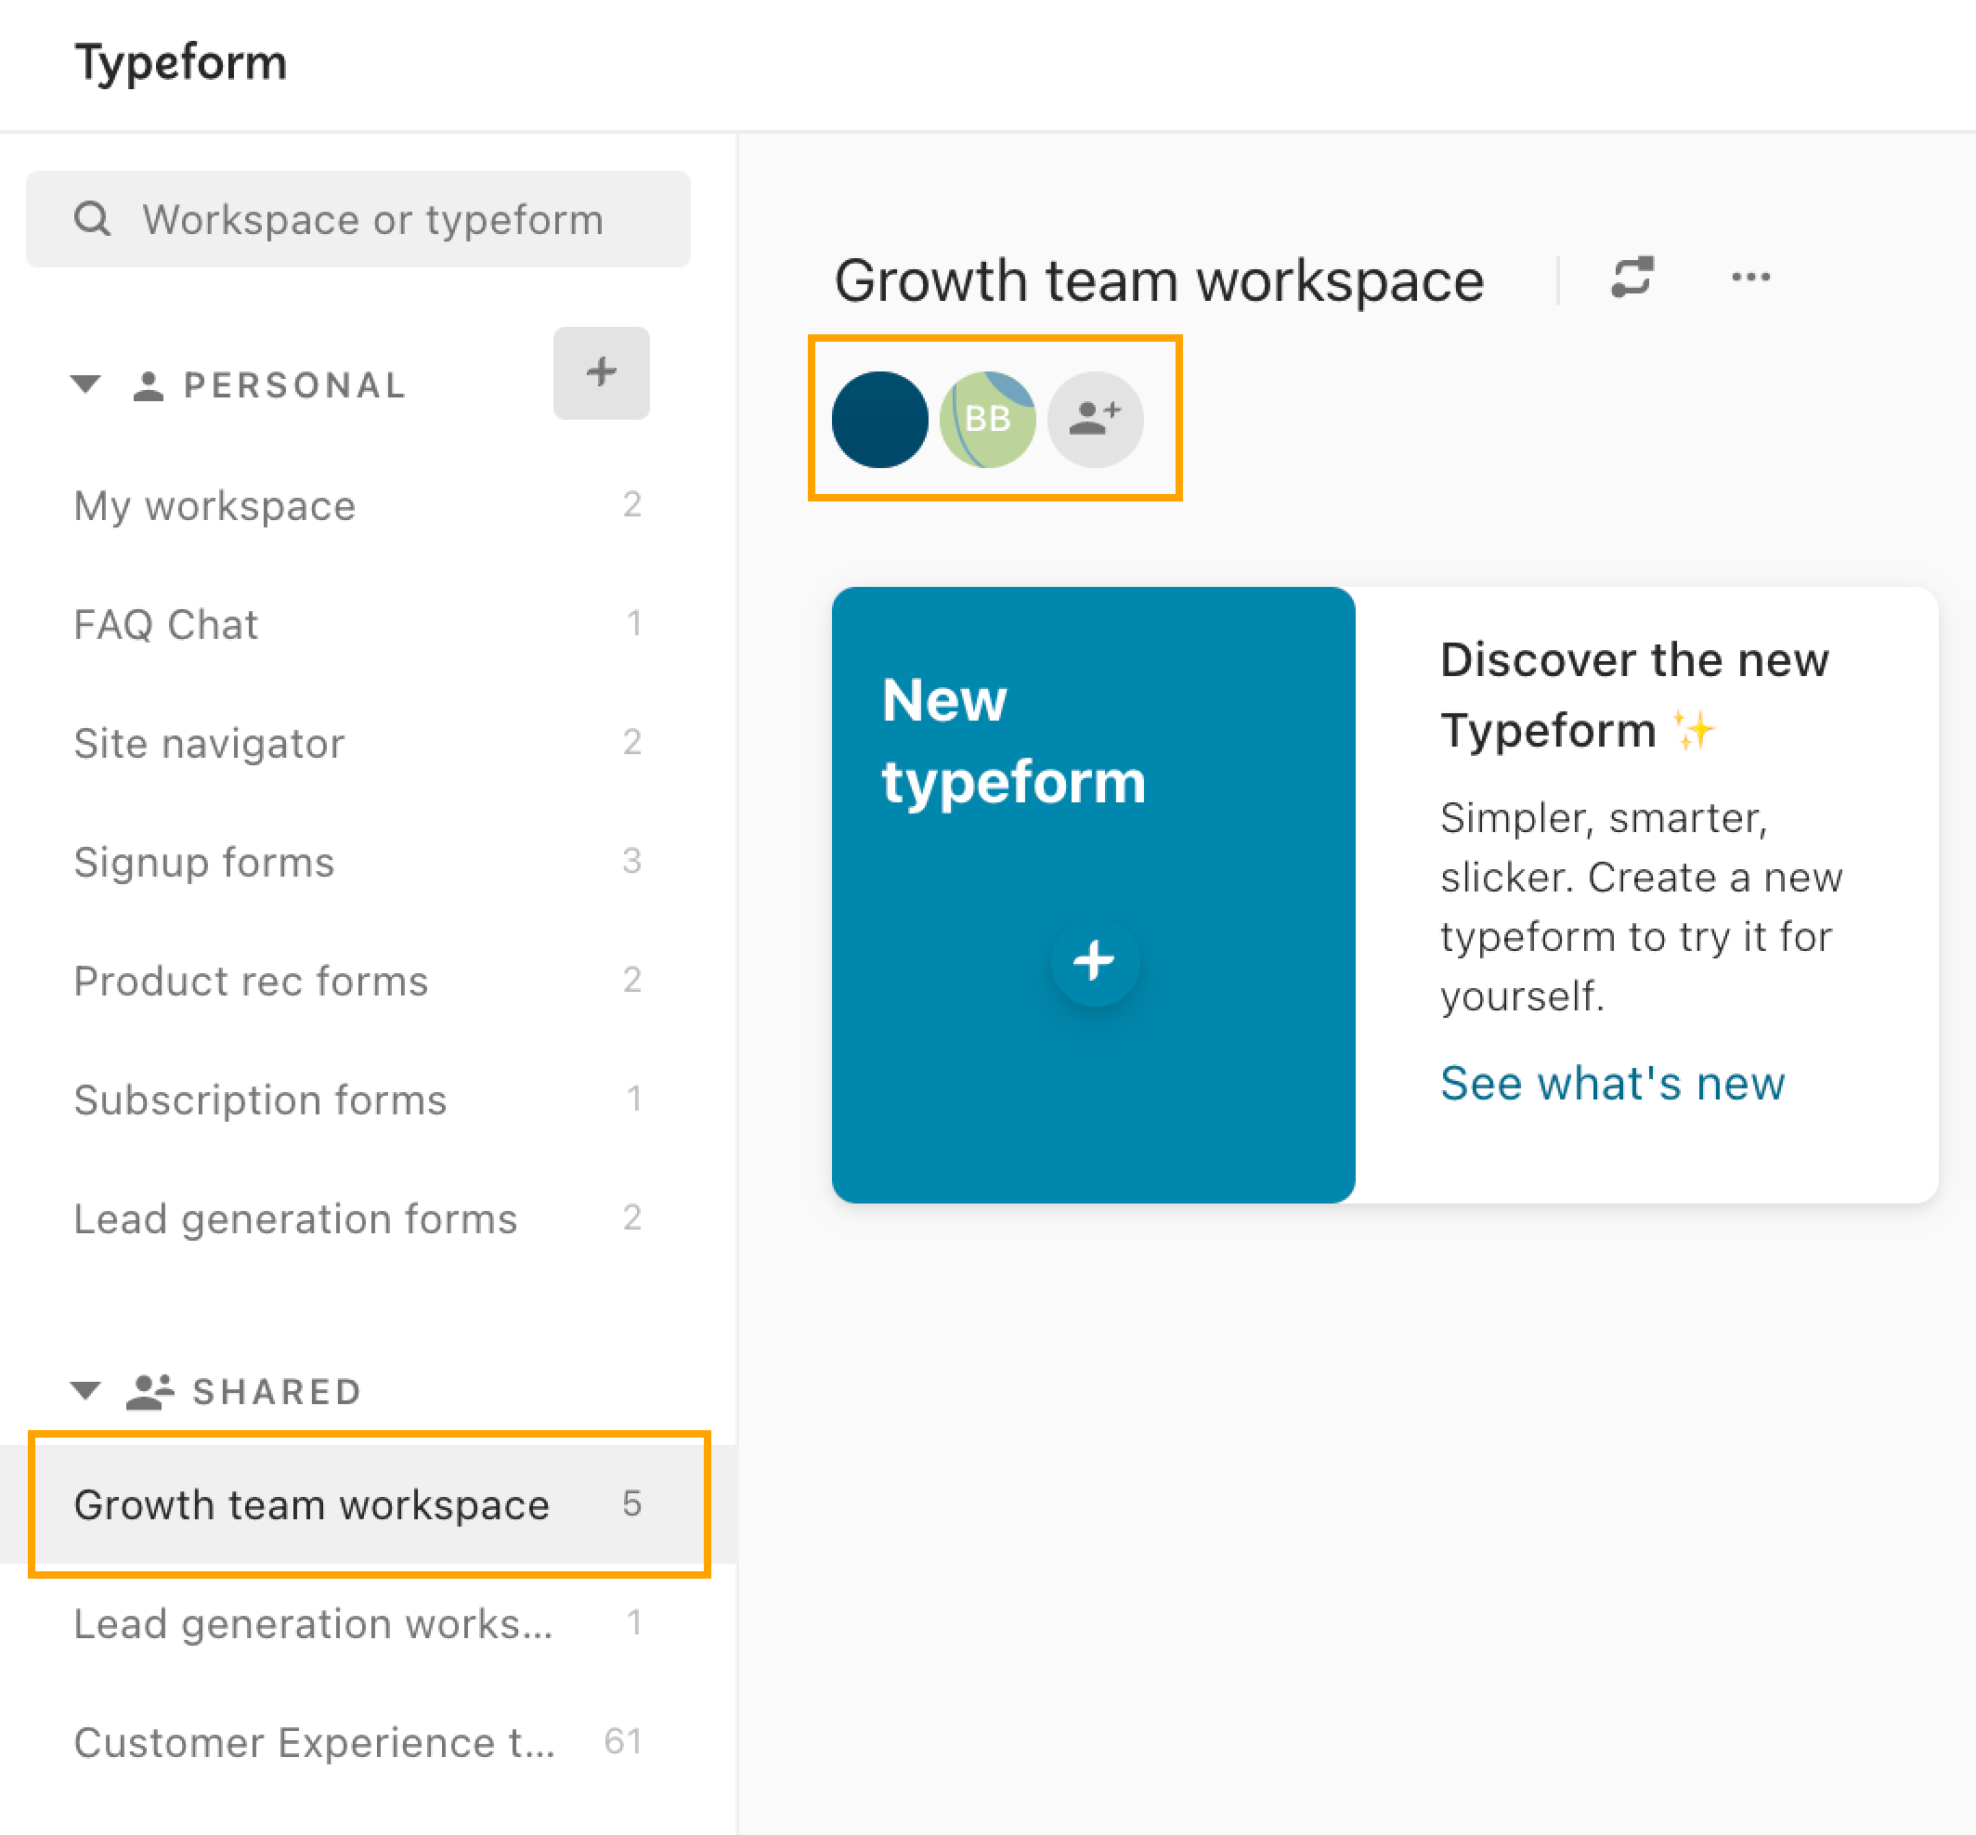Open the workspace more options menu

tap(1750, 277)
